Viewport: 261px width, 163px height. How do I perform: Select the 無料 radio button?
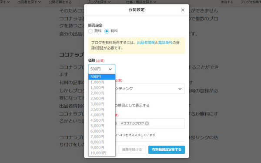click(x=90, y=31)
